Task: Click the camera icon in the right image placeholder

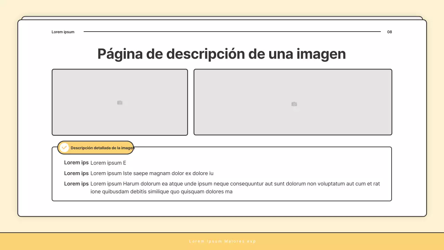Action: coord(294,104)
